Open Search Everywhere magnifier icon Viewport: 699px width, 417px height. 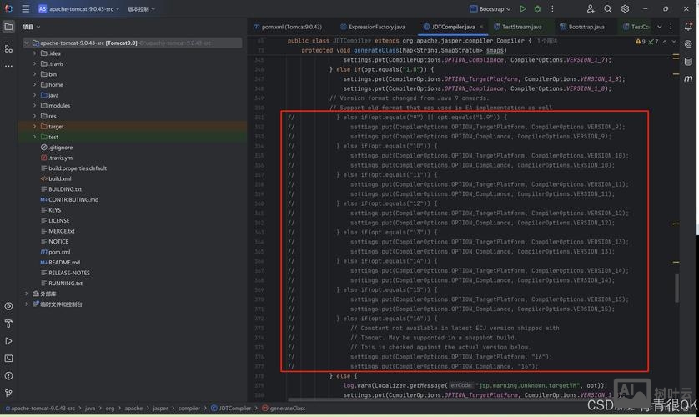608,8
